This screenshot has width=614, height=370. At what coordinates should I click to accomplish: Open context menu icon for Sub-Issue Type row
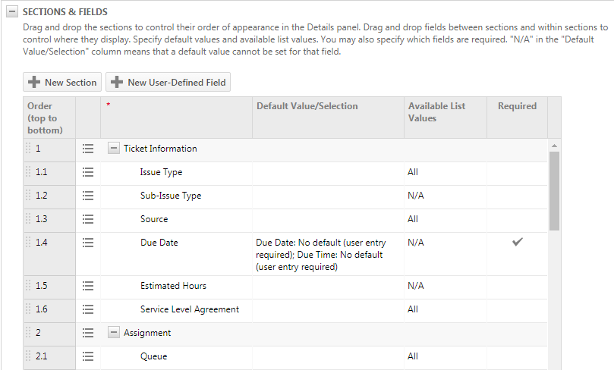(87, 196)
